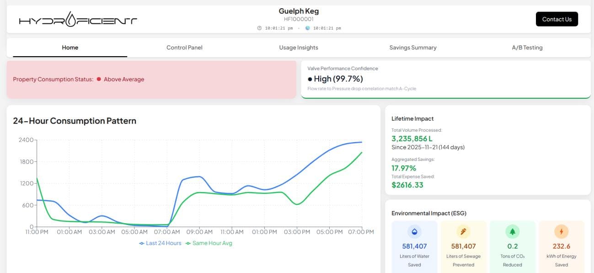Click the lightning icon for Energy Saved
Screen dimensions: 594x273
[x=561, y=232]
